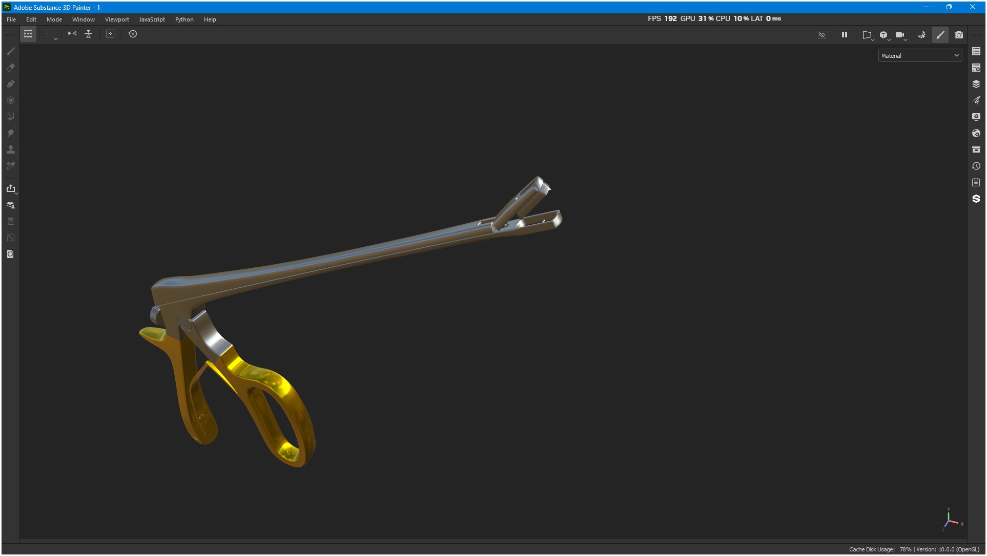Screen dimensions: 987x556
Task: Toggle hide excluded geometry icon
Action: 822,35
